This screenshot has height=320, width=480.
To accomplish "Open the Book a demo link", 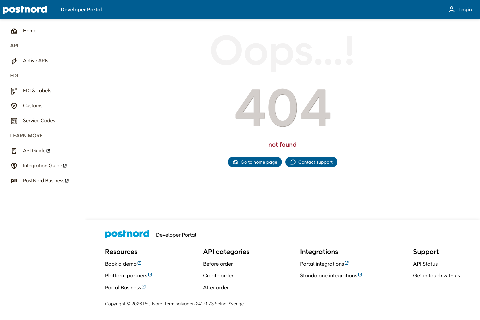I will [x=121, y=263].
